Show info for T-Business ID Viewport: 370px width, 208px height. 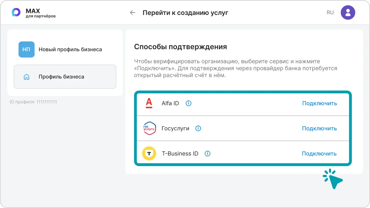click(207, 154)
